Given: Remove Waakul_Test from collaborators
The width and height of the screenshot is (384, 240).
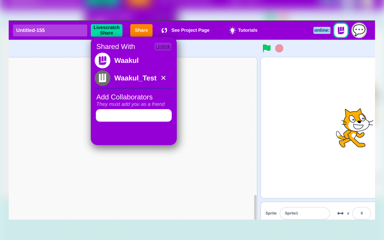Looking at the screenshot, I should (x=163, y=78).
